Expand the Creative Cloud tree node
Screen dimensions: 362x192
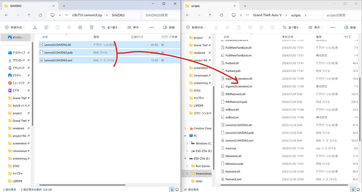tap(185, 128)
